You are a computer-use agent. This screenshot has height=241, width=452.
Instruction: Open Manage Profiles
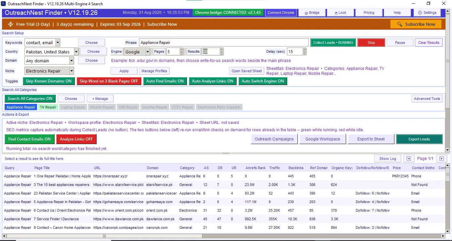(x=154, y=71)
